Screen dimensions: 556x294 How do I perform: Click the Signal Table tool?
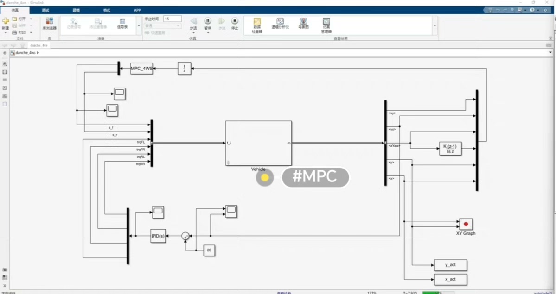coord(122,24)
